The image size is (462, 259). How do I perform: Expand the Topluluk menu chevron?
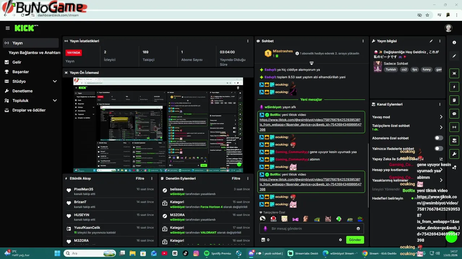click(x=55, y=101)
